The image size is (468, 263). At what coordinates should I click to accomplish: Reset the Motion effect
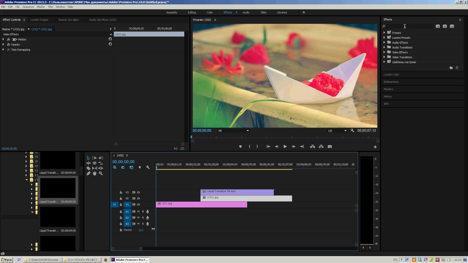(x=110, y=39)
